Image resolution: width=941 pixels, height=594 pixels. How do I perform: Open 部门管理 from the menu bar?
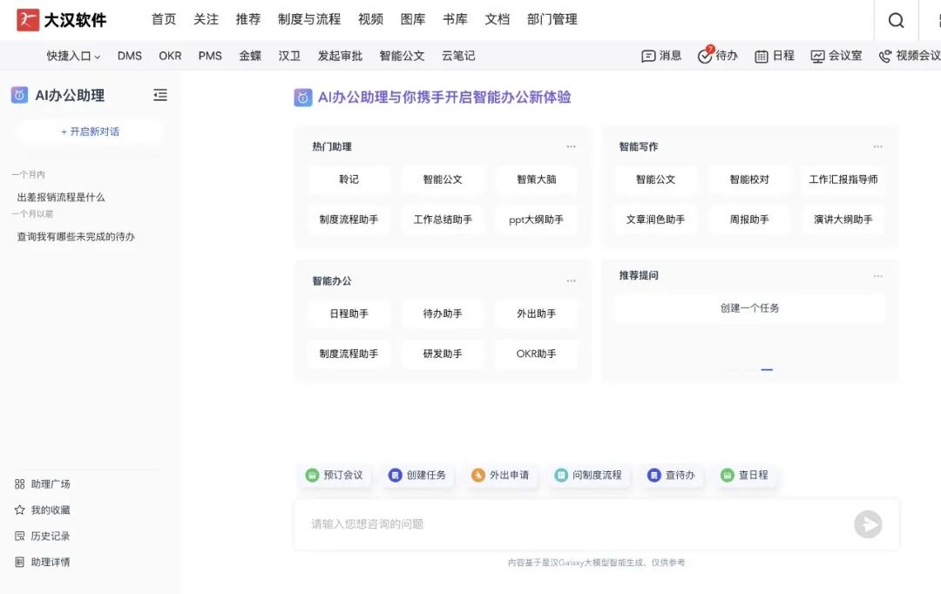[552, 19]
